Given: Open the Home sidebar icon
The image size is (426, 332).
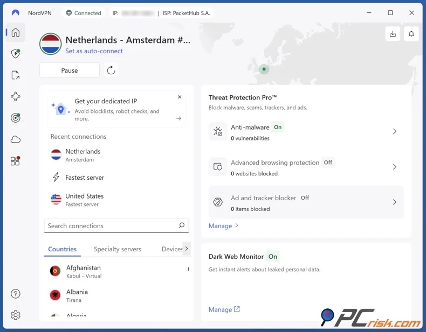Looking at the screenshot, I should [x=16, y=32].
